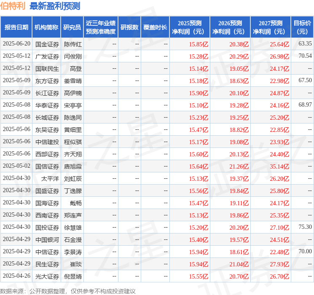Click the 2025-04-26 report date cell
The image size is (314, 295).
click(16, 276)
